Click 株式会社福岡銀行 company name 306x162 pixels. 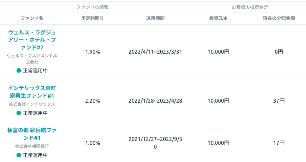pyautogui.click(x=32, y=146)
